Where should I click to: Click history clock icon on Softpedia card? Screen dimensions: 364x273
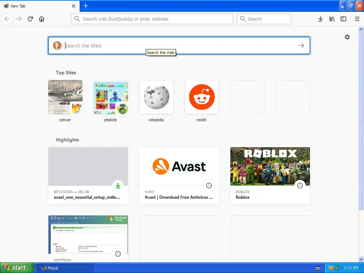(x=118, y=254)
